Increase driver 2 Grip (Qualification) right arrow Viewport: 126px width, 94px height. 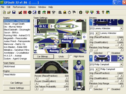click(x=122, y=81)
